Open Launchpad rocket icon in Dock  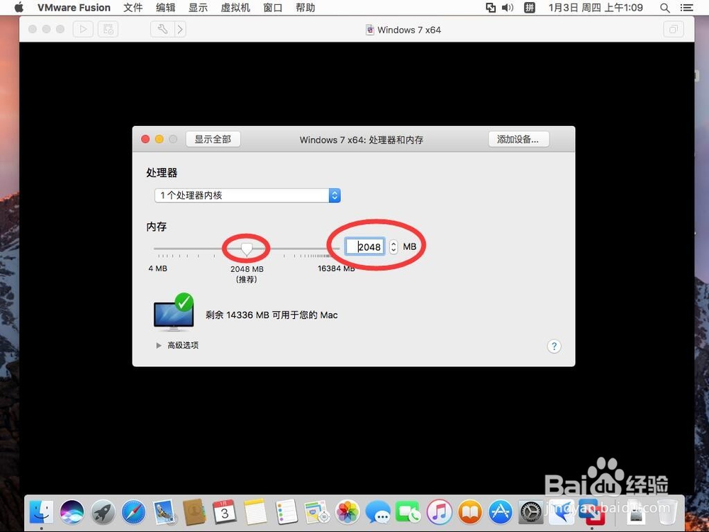pyautogui.click(x=103, y=512)
